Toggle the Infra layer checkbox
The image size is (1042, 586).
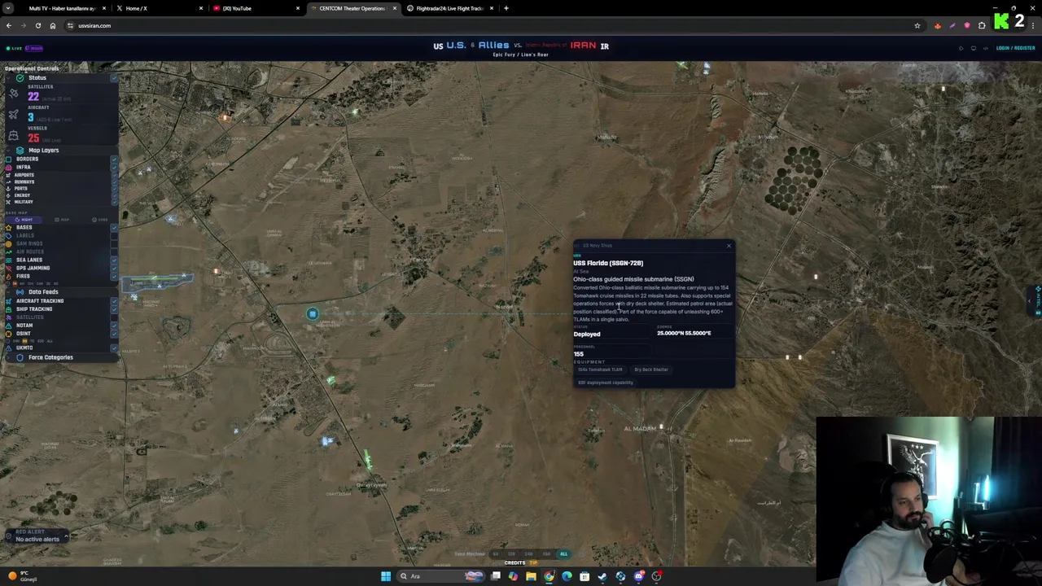[x=114, y=167]
